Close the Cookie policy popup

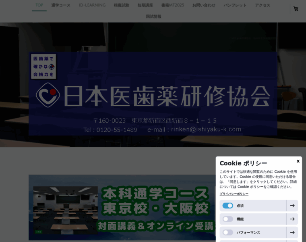298,161
